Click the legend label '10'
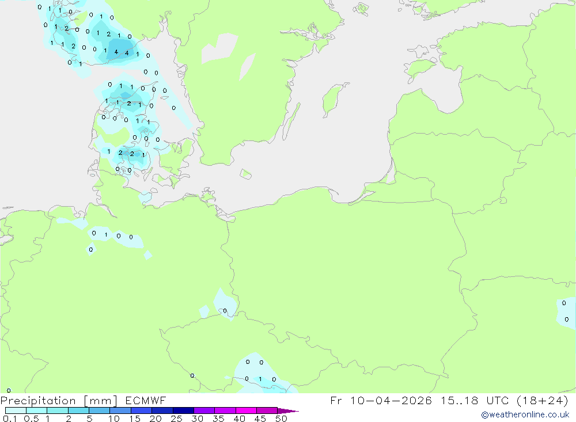576x422 pixels. pyautogui.click(x=114, y=419)
